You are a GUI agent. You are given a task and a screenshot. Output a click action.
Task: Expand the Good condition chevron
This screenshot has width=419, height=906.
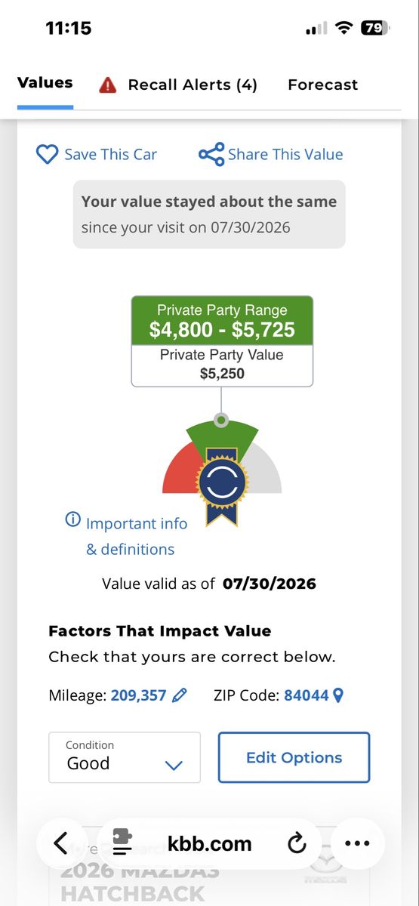coord(174,766)
